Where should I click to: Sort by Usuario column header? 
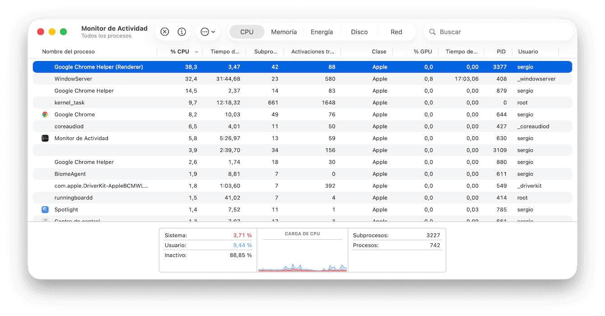528,52
